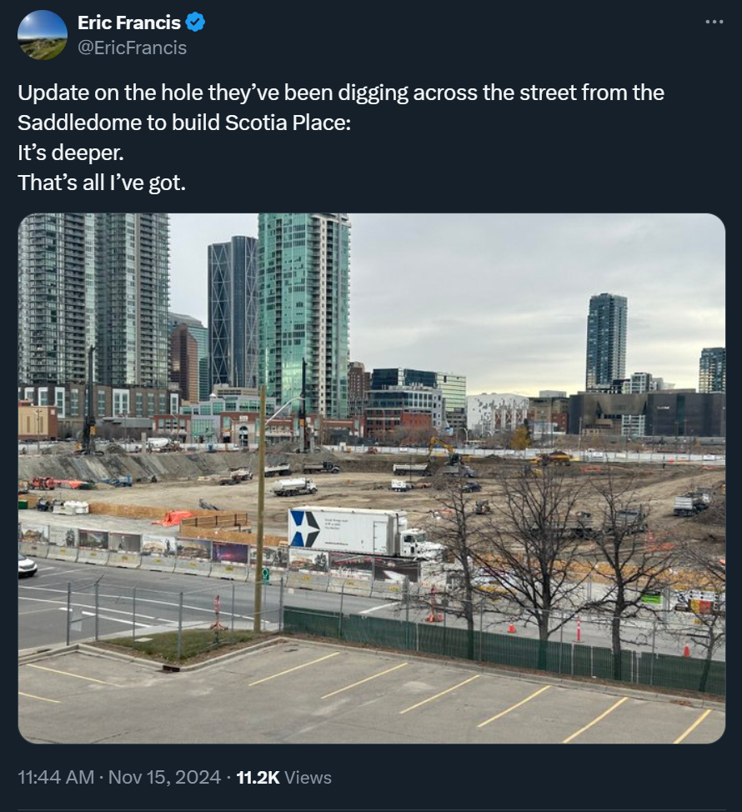Click the dark X-braced skyscraper in photo
Viewport: 742px width, 812px height.
click(x=233, y=311)
